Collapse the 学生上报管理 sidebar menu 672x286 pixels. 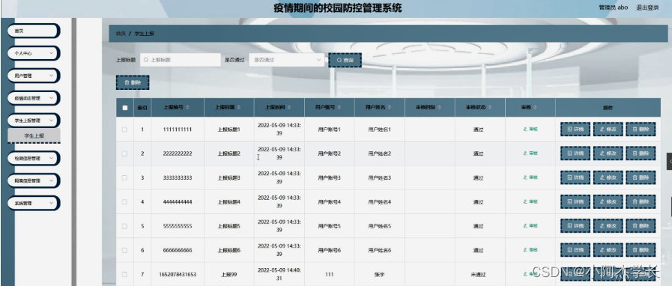34,121
